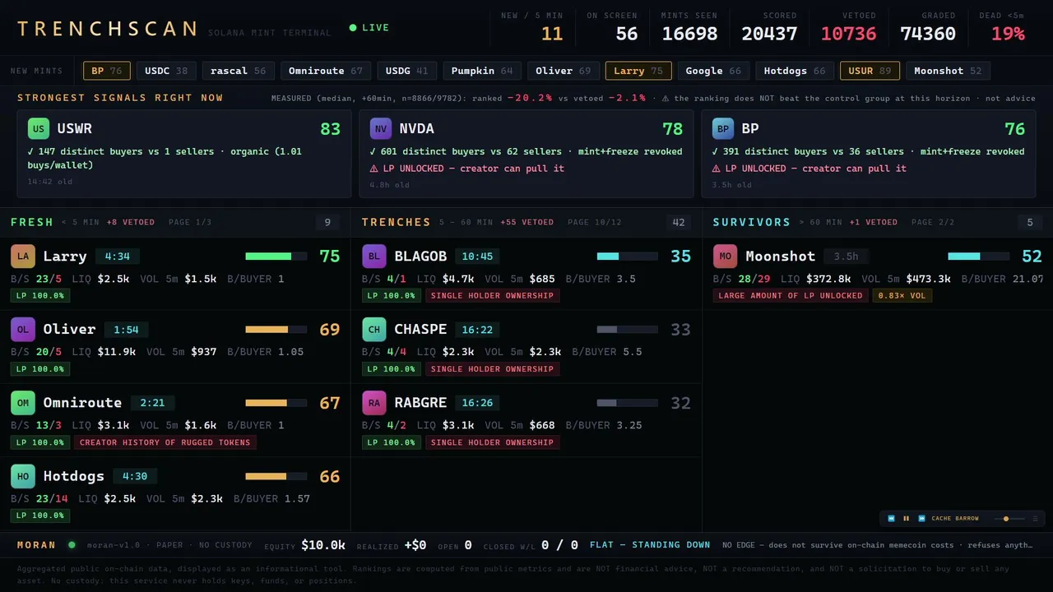Click the green LIVE status indicator
Image resolution: width=1053 pixels, height=592 pixels.
369,28
